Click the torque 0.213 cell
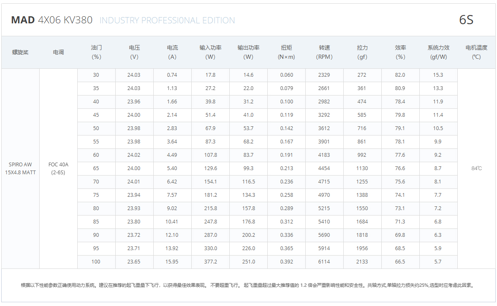The image size is (497, 306). (x=287, y=168)
